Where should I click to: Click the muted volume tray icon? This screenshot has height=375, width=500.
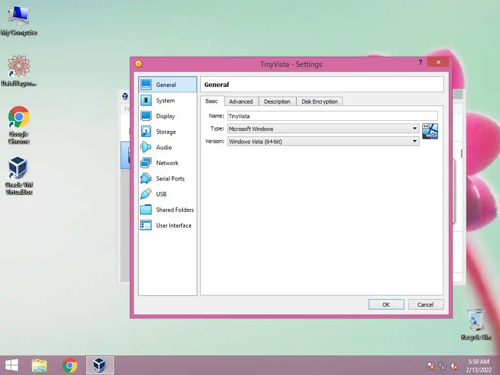tap(454, 366)
